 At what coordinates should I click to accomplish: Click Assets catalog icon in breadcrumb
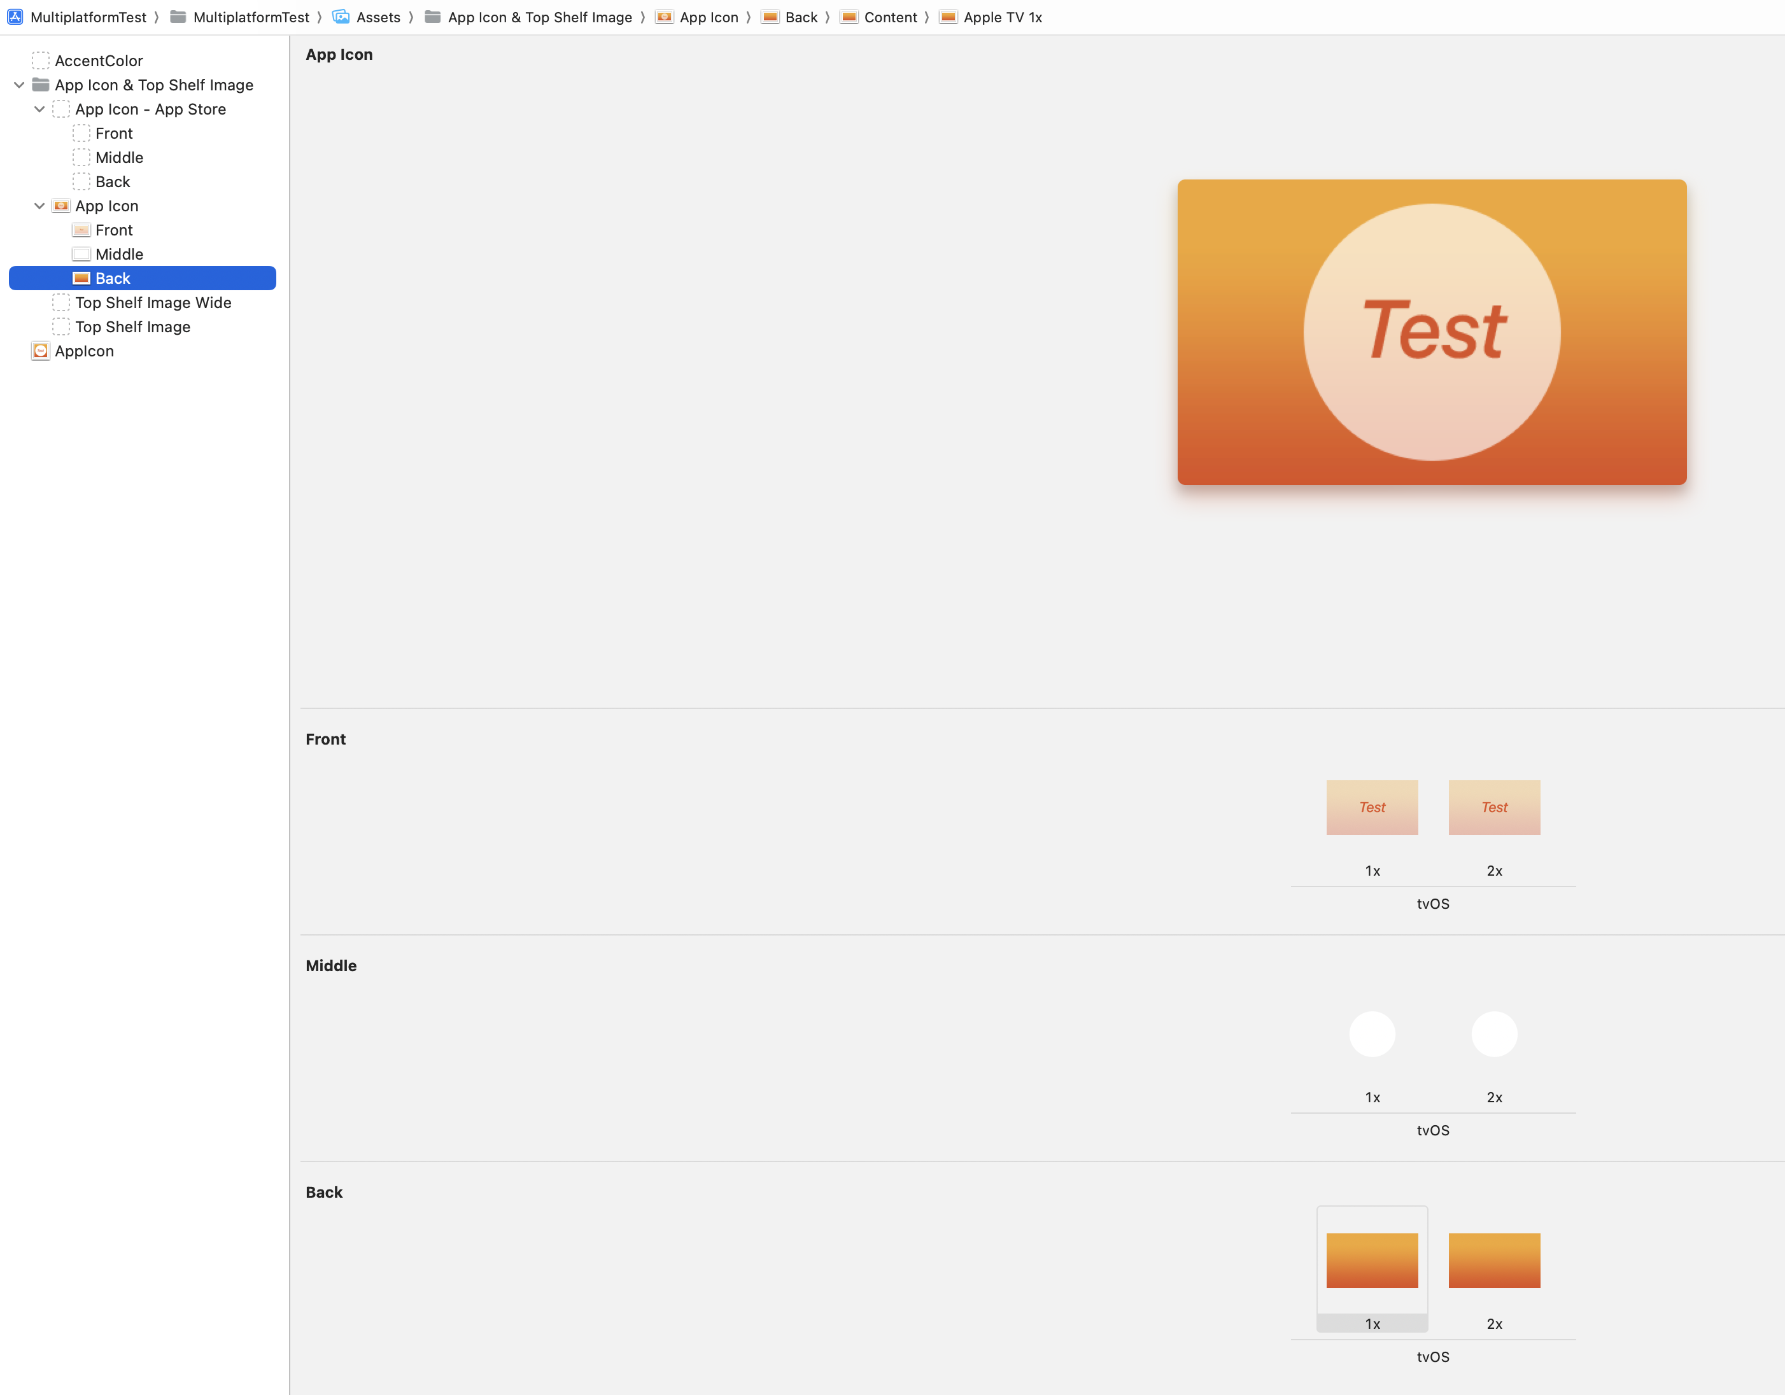[341, 17]
